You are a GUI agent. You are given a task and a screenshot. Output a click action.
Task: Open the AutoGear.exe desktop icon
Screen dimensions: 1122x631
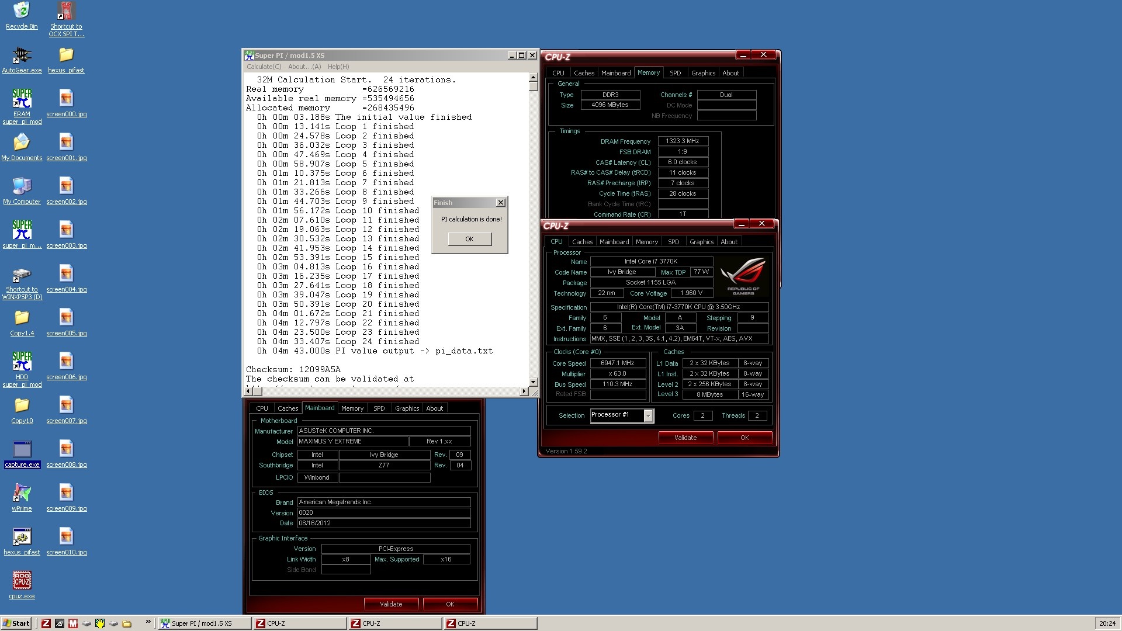[22, 55]
